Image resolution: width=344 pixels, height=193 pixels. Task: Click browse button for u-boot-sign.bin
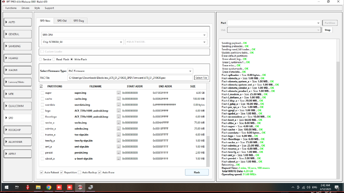tap(118, 159)
